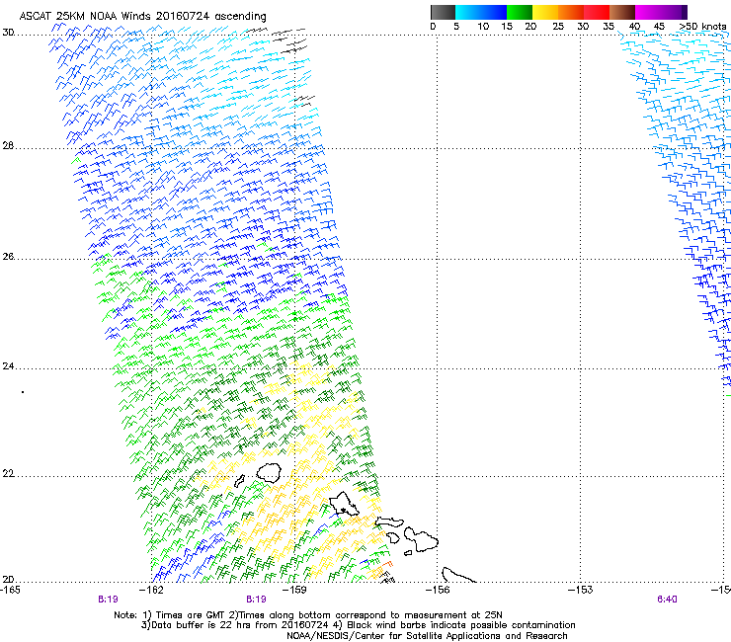731x642 pixels.
Task: Click the longitude label '-159'
Action: 294,590
